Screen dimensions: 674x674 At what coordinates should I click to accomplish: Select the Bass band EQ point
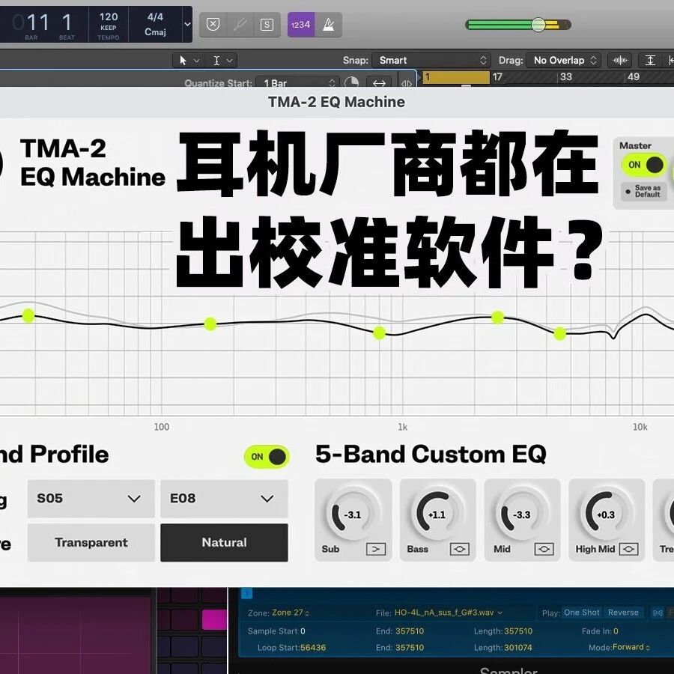(210, 324)
